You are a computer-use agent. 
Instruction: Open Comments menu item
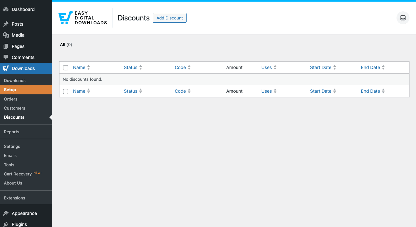26,57
